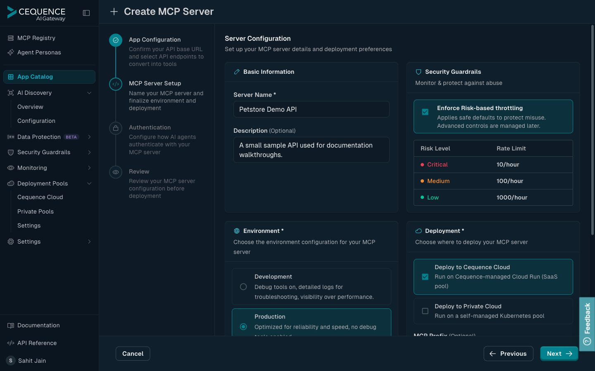This screenshot has width=595, height=371.
Task: Click the App Configuration completed step icon
Action: [x=116, y=40]
